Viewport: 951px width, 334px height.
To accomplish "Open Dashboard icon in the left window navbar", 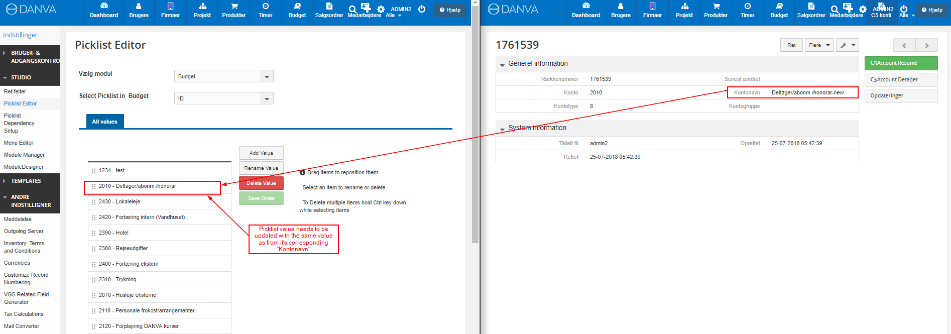I will [104, 7].
